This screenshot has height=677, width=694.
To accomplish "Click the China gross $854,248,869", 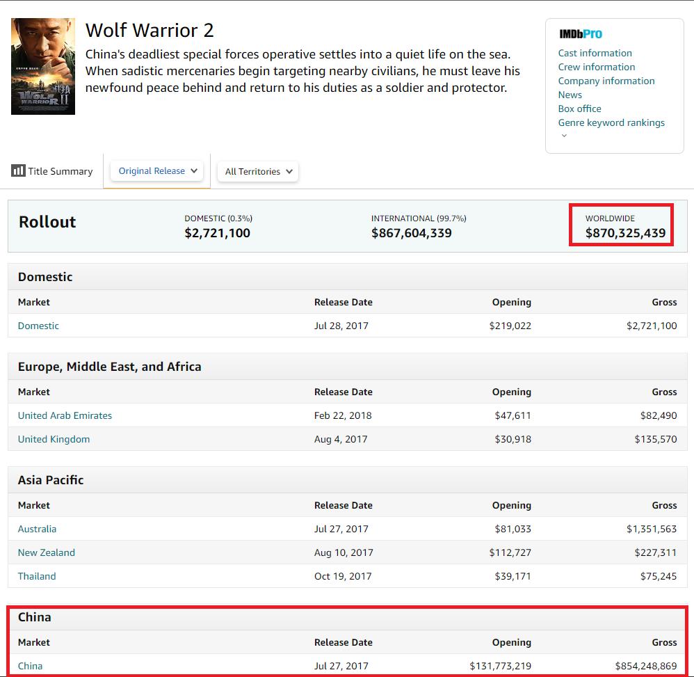I will coord(646,666).
